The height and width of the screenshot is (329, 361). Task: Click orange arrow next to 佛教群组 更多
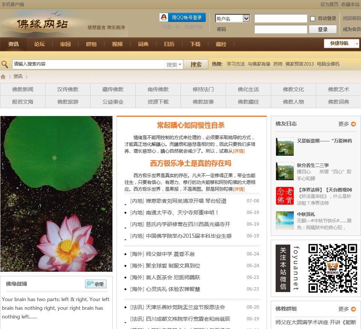353,309
